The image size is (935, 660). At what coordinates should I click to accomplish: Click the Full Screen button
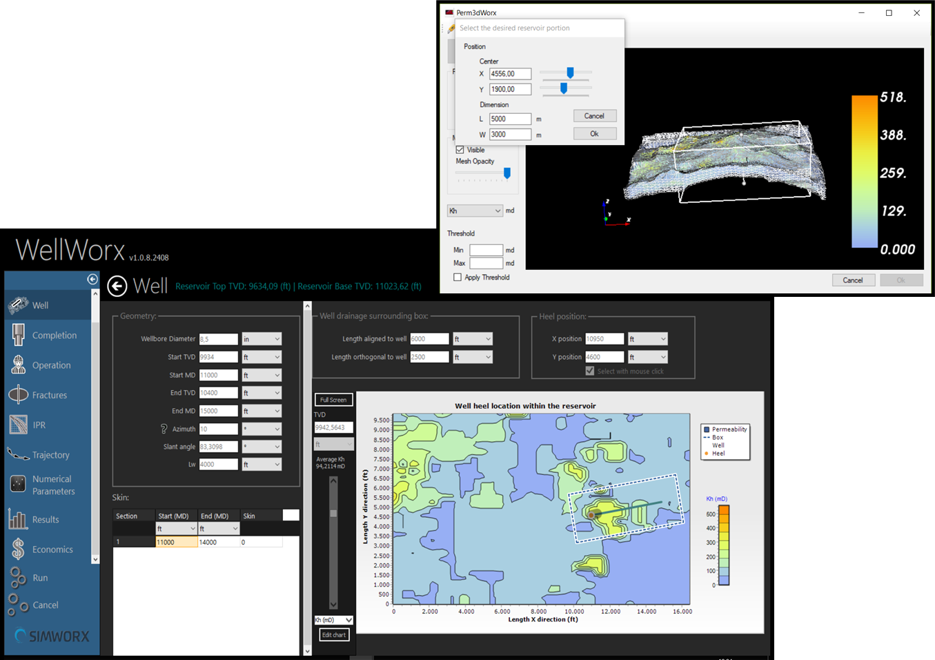tap(333, 400)
